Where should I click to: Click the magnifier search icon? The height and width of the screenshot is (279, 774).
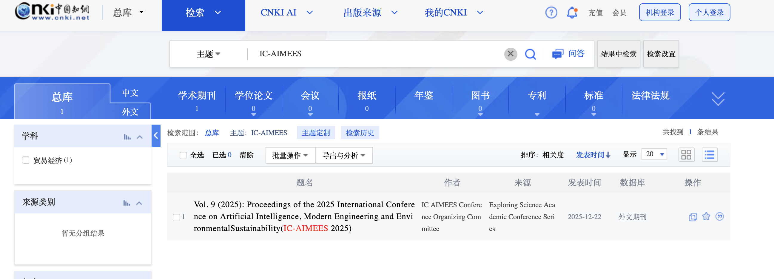click(530, 54)
